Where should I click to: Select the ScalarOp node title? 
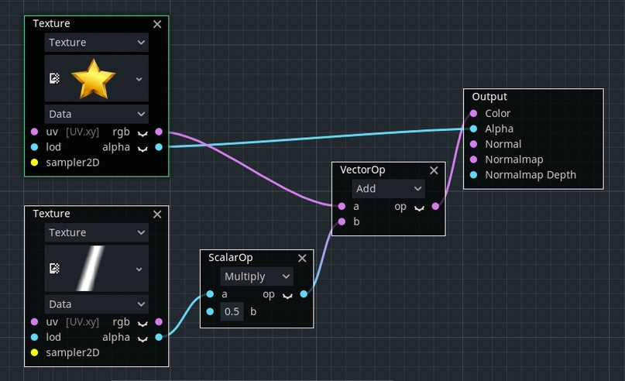click(x=230, y=258)
